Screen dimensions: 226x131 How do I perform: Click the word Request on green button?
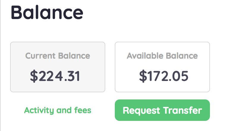coord(141,111)
